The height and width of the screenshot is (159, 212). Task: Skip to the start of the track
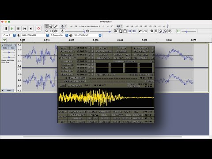click(x=25, y=29)
